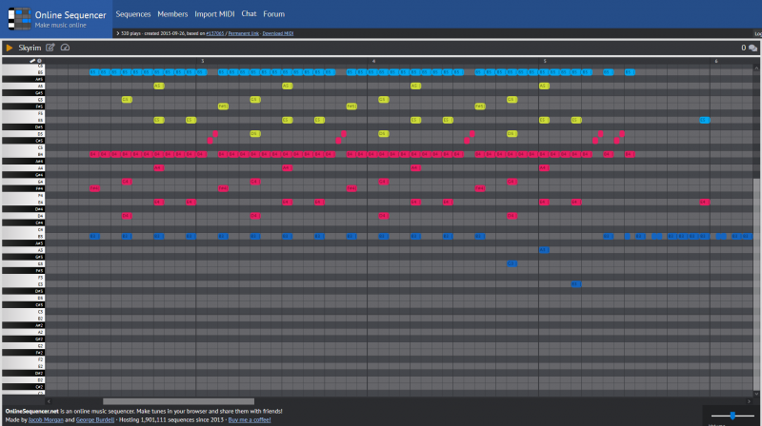Click the Skyrim sequence title
762x426 pixels.
[x=30, y=48]
